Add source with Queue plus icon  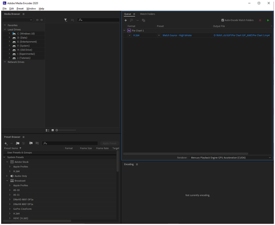click(125, 20)
